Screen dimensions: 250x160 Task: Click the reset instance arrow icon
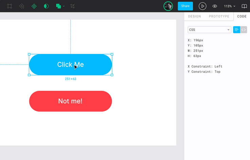22,6
